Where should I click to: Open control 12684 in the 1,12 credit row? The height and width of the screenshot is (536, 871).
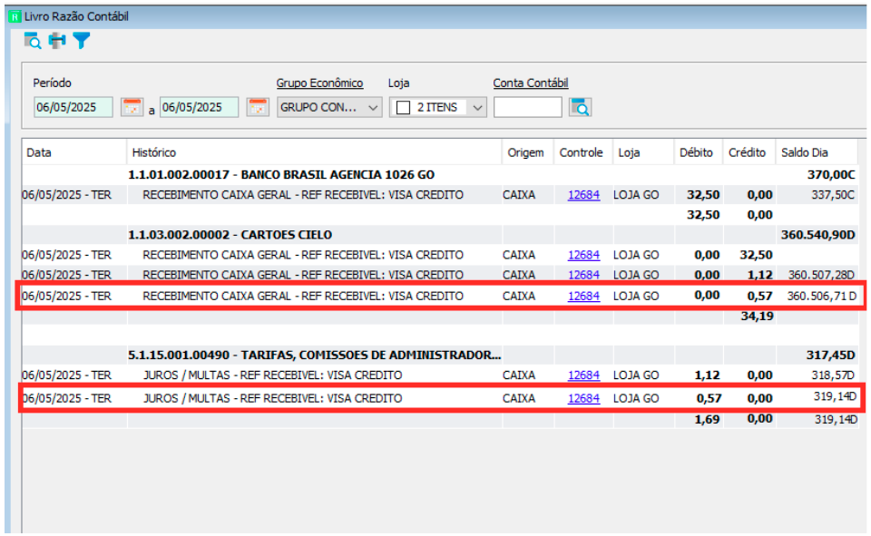click(583, 275)
